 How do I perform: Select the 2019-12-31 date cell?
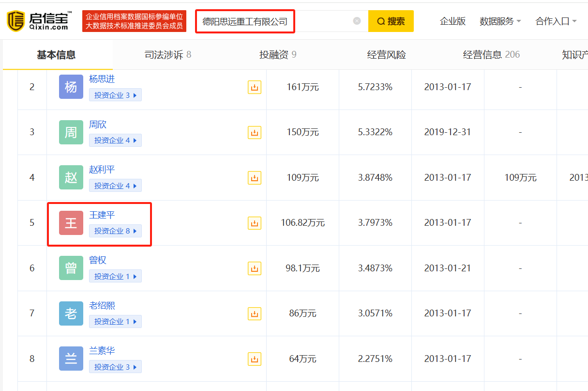tap(448, 132)
